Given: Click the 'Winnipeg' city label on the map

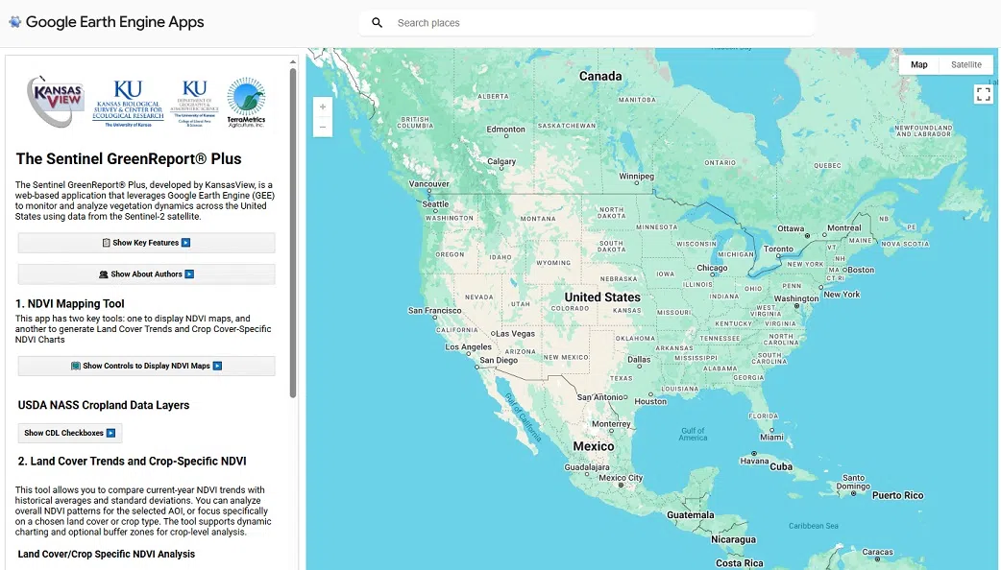Looking at the screenshot, I should click(x=637, y=176).
